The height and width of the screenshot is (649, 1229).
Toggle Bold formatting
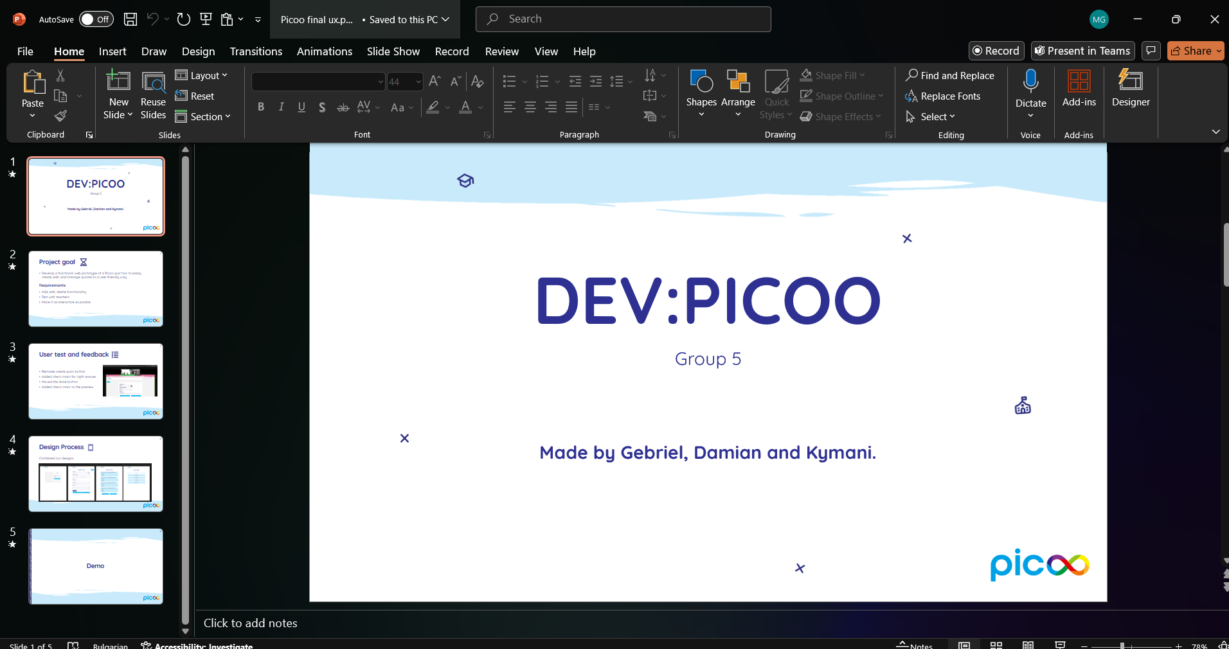point(261,107)
